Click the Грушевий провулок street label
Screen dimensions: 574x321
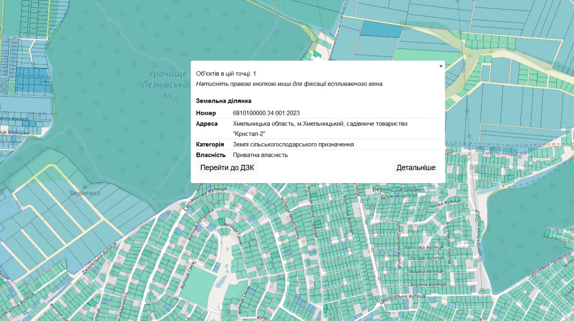tap(550, 264)
